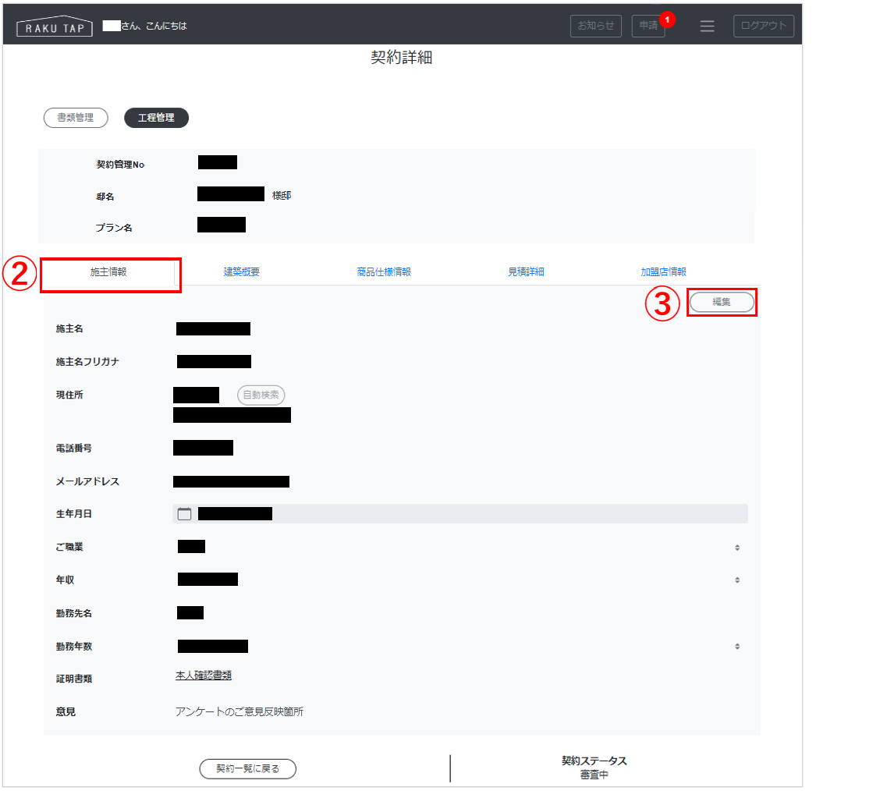
Task: Click the 証明書類 label
Action: [74, 679]
